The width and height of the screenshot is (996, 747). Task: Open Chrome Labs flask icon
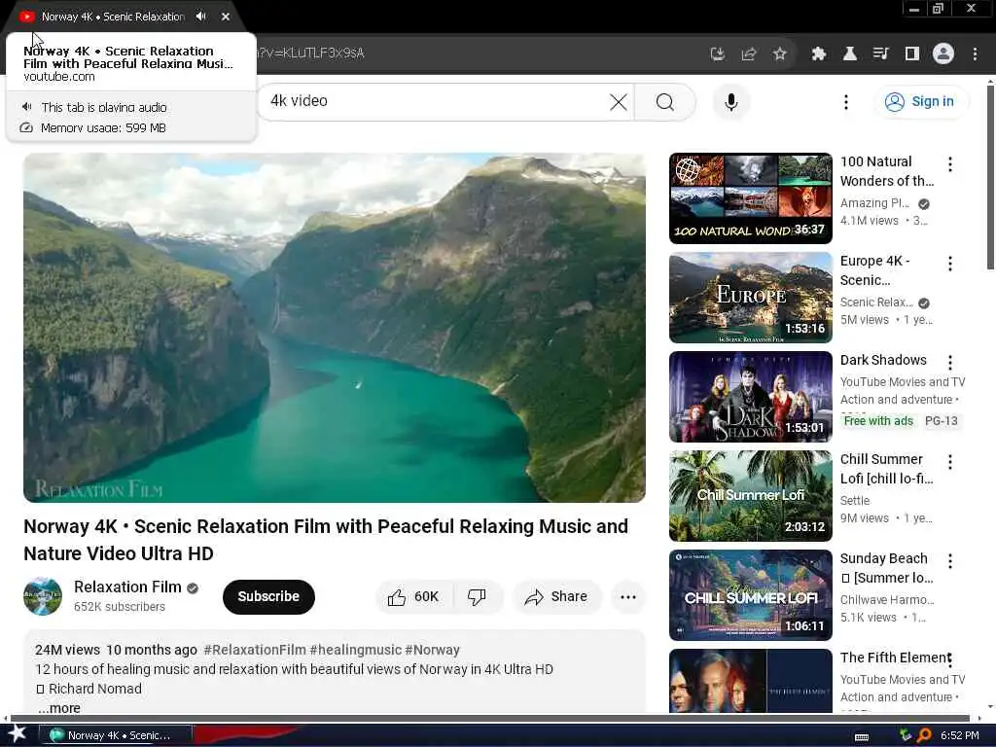850,54
